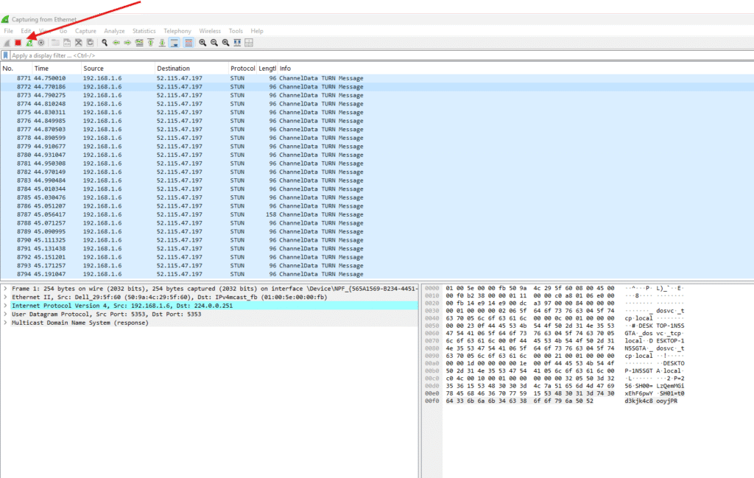
Task: Zoom in on packet list text
Action: point(202,43)
